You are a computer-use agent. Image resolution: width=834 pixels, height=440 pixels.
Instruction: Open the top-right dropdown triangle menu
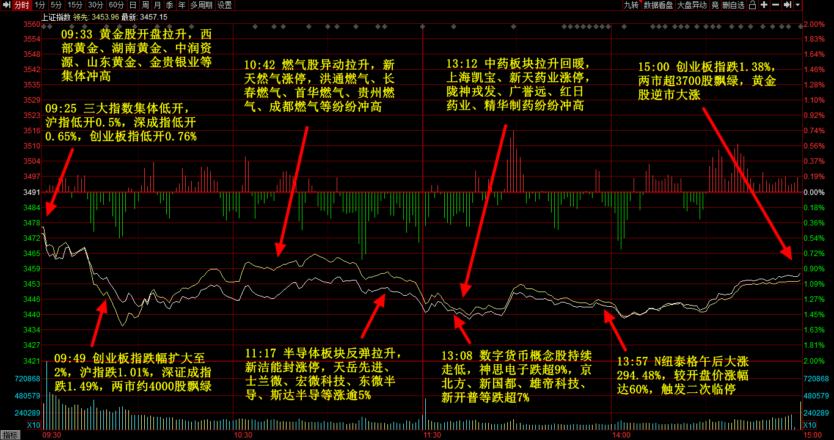[798, 5]
